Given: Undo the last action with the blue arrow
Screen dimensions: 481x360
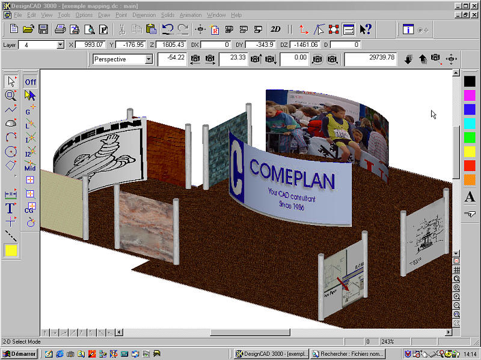Looking at the screenshot, I should pyautogui.click(x=167, y=29).
